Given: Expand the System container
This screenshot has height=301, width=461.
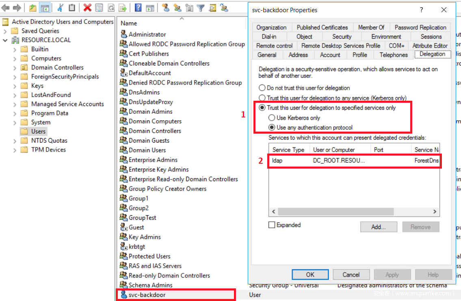Looking at the screenshot, I should pos(15,122).
